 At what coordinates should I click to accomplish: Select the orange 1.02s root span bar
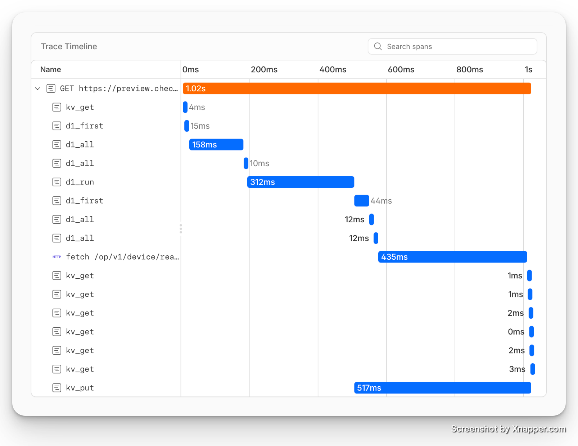[356, 88]
